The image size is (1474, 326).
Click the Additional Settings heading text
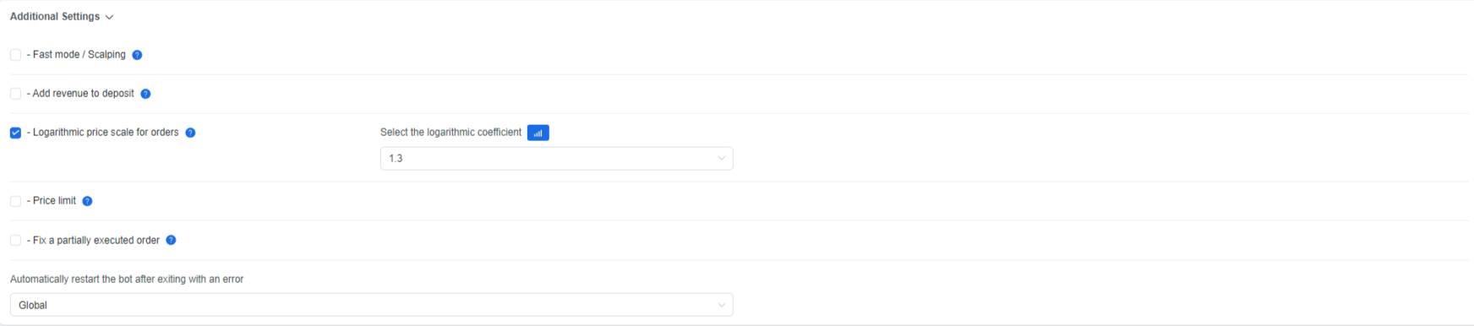(x=55, y=17)
